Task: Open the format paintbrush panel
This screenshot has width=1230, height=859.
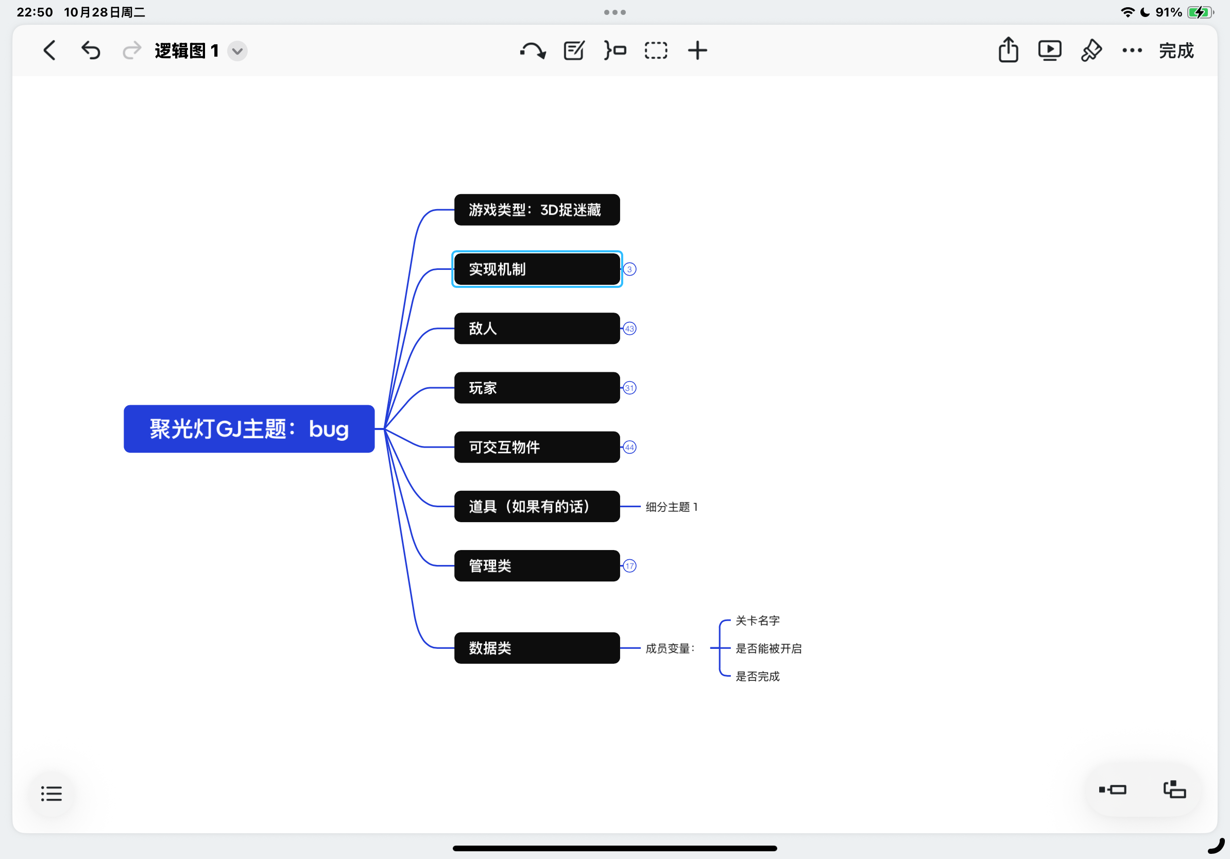Action: tap(1091, 51)
